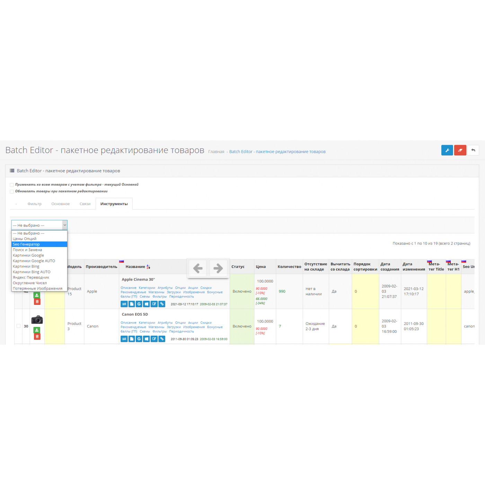Screen dimensions: 485x485
Task: Open 'Атрибуты' link for Canon EOS 5D
Action: coord(165,323)
